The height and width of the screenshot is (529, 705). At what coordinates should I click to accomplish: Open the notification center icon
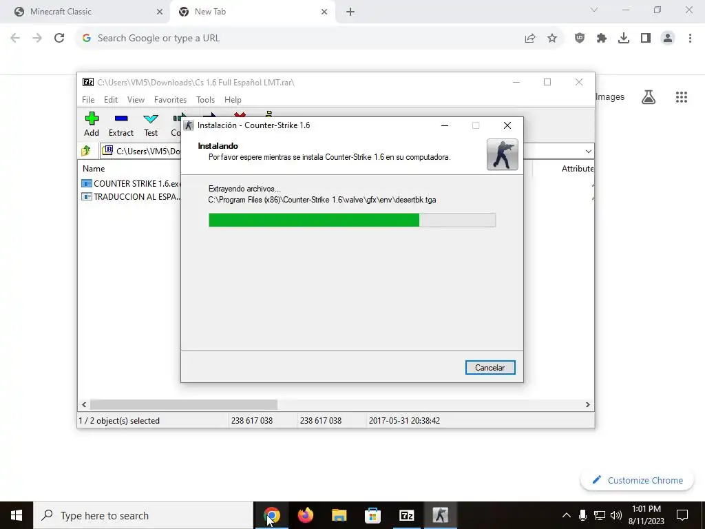tap(682, 515)
